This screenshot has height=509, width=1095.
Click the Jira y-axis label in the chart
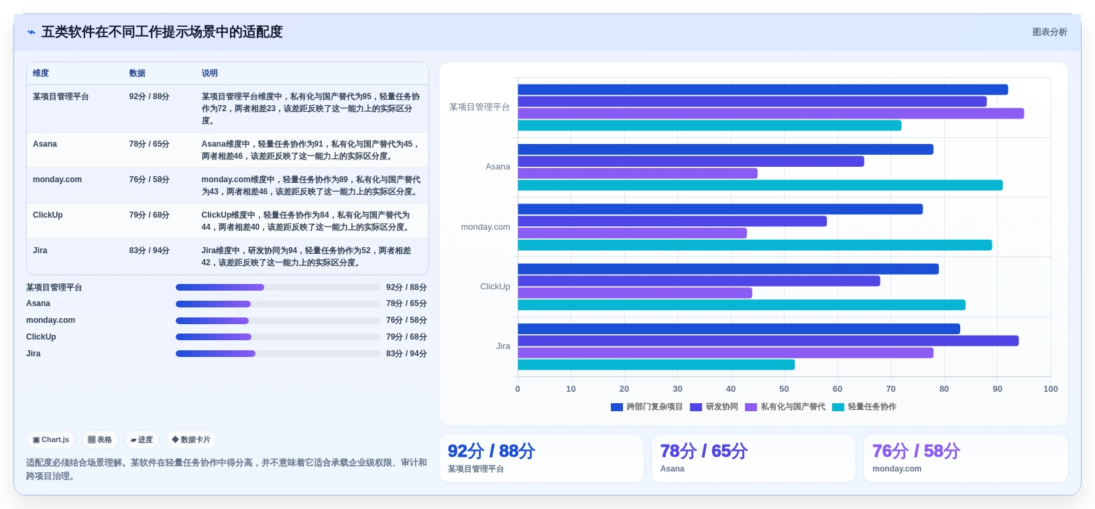[503, 346]
